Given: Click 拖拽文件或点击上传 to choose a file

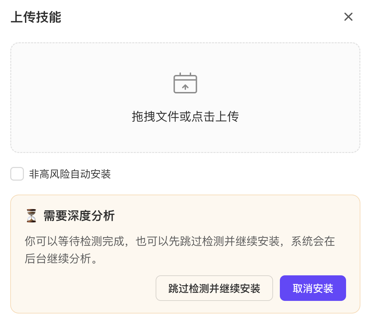Looking at the screenshot, I should click(x=185, y=116).
